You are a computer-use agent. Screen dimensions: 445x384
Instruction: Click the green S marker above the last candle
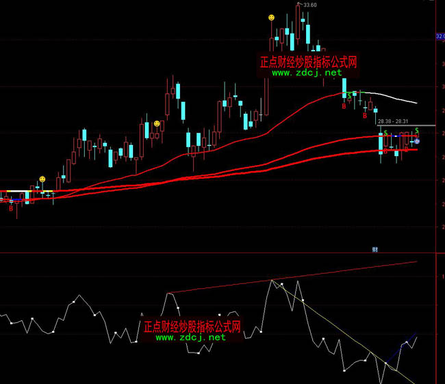[x=417, y=131]
